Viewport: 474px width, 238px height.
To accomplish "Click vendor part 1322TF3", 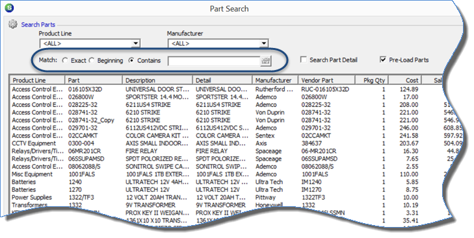I will coord(313,198).
